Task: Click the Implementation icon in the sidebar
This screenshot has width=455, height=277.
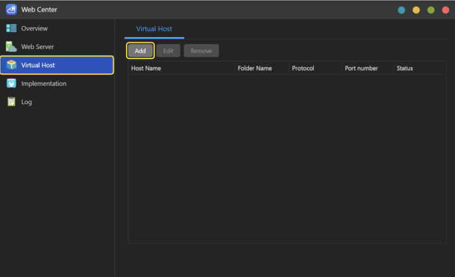Action: click(x=11, y=83)
